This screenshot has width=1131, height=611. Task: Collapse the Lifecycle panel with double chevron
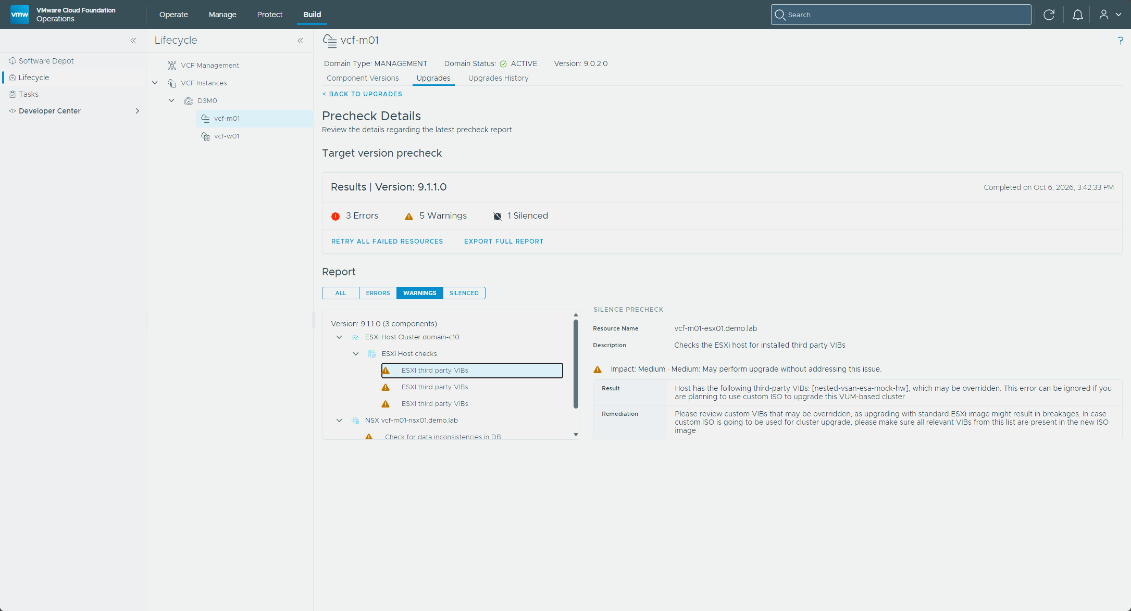(x=301, y=41)
